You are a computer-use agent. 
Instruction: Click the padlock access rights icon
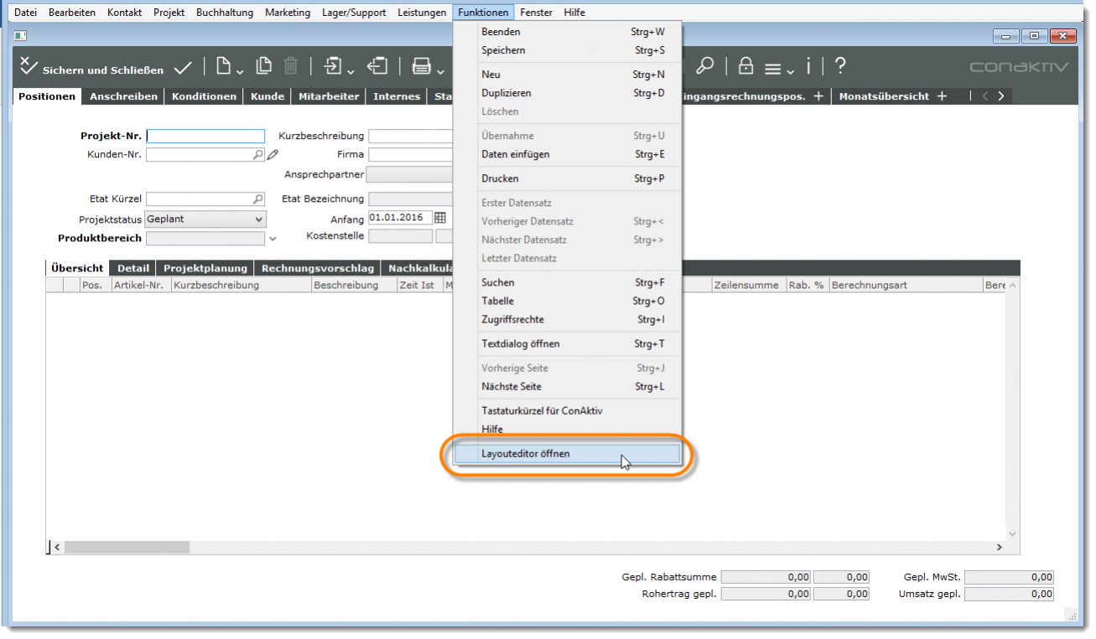pos(745,66)
